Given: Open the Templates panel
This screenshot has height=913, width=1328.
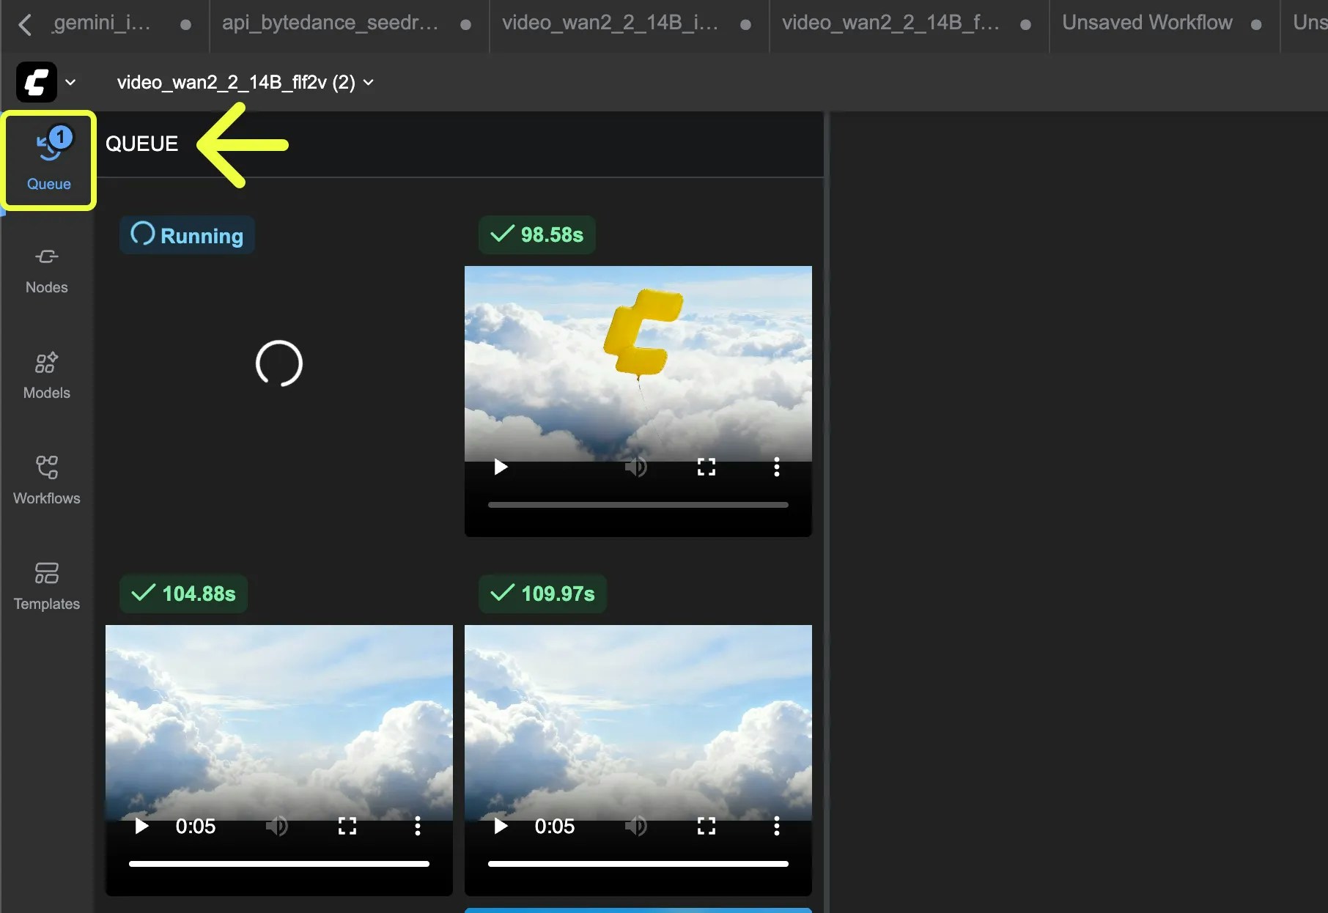Looking at the screenshot, I should click(46, 585).
